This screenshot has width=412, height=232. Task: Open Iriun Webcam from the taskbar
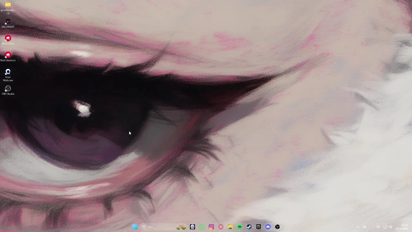192,227
